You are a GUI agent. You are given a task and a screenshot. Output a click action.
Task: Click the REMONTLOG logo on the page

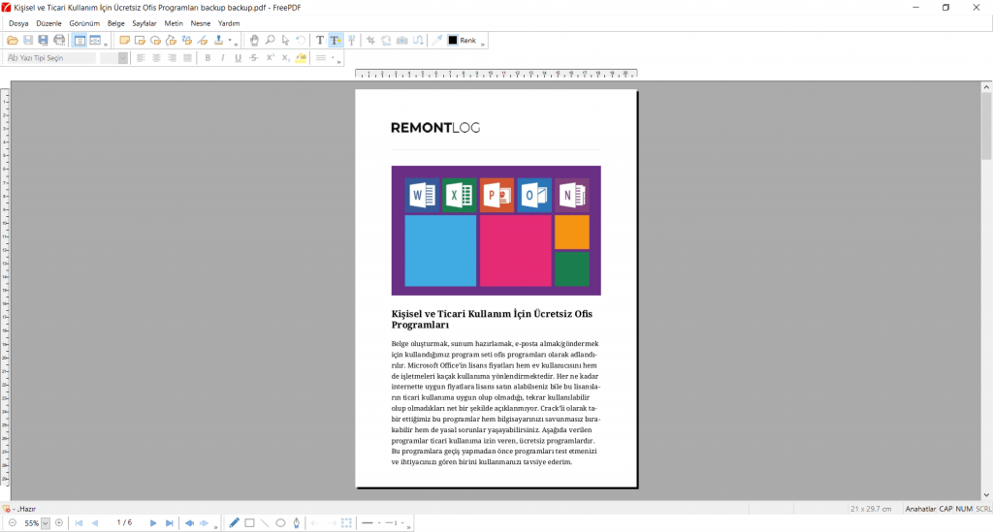pyautogui.click(x=435, y=128)
